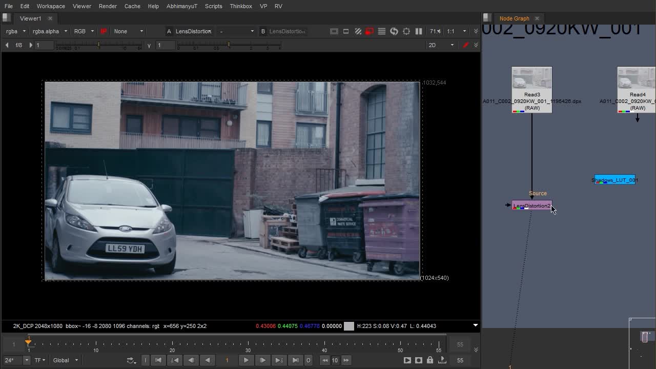
Task: Open the None viewer process dropdown
Action: tap(129, 31)
